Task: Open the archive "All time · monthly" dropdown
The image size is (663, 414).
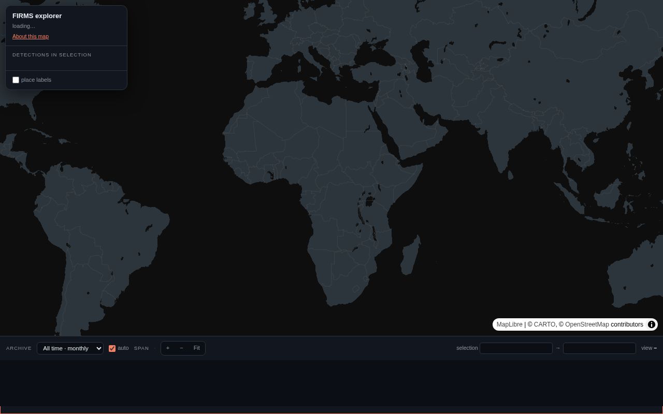Action: pyautogui.click(x=70, y=348)
